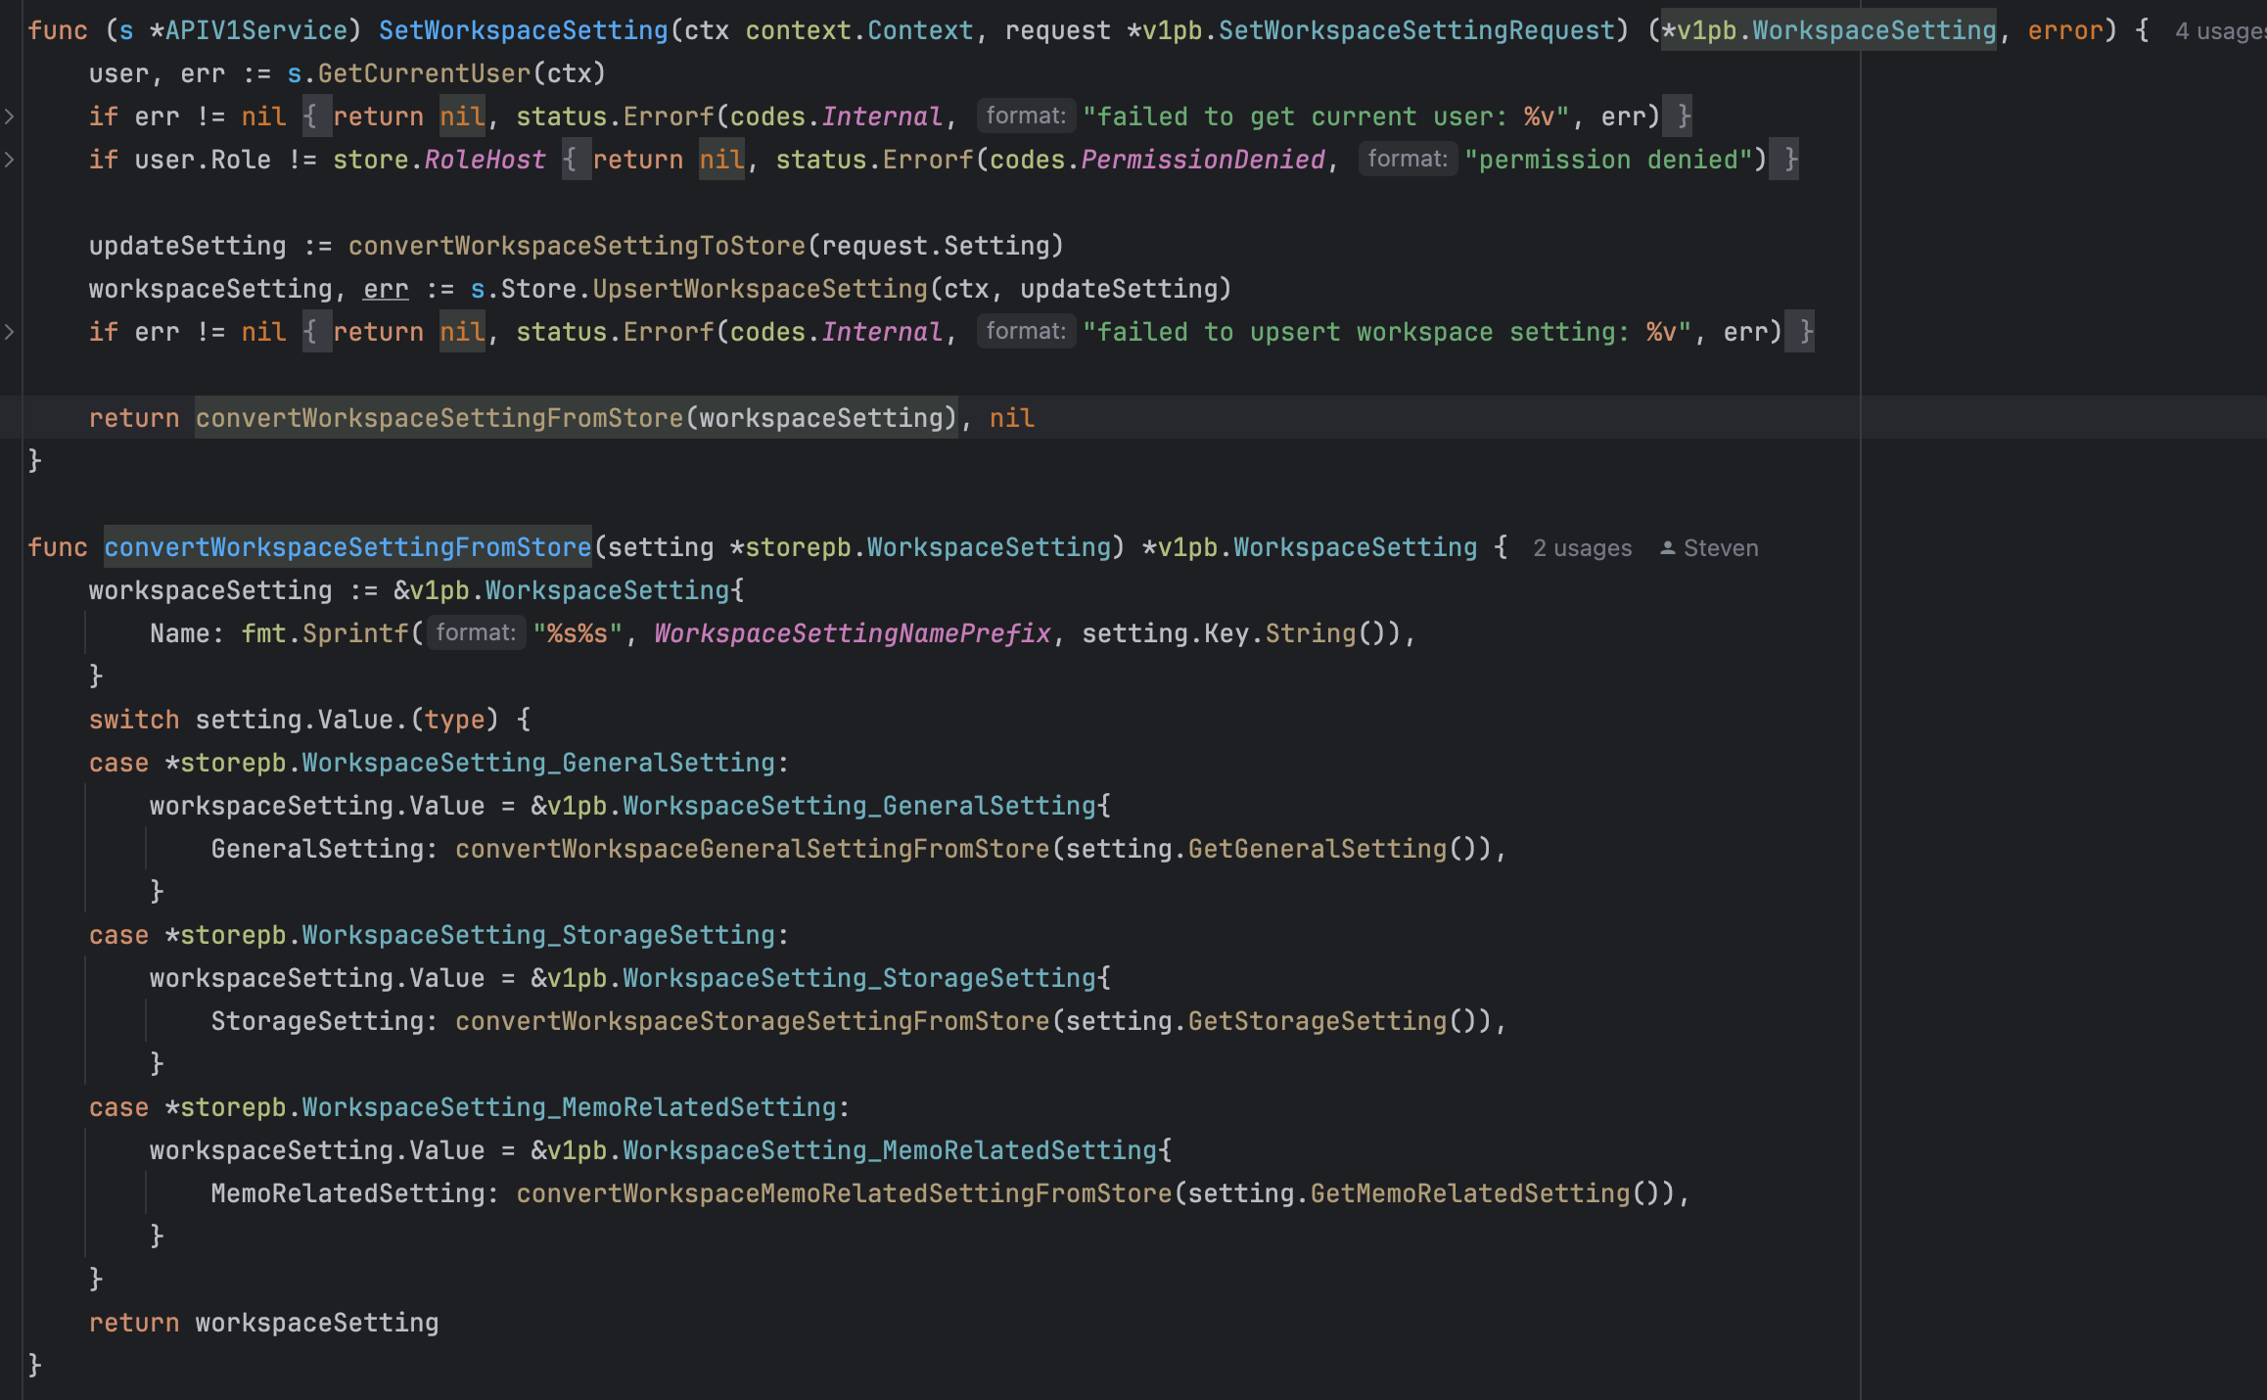Viewport: 2267px width, 1400px height.
Task: Click the Steven author annotation
Action: pyautogui.click(x=1709, y=548)
